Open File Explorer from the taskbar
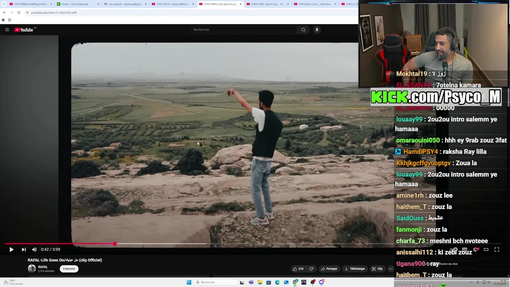The width and height of the screenshot is (510, 287). tap(260, 282)
